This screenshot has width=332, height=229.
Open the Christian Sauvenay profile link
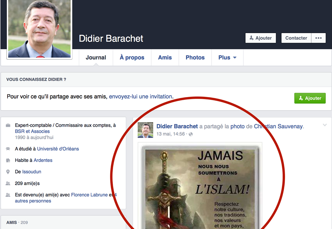(x=278, y=126)
